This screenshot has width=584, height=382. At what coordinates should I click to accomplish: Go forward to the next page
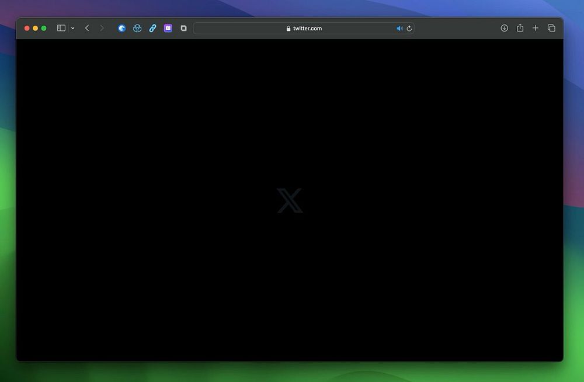click(x=102, y=28)
